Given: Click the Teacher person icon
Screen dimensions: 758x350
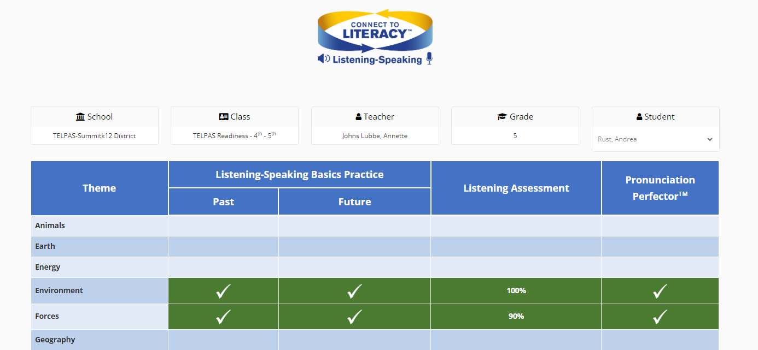Looking at the screenshot, I should (x=358, y=117).
